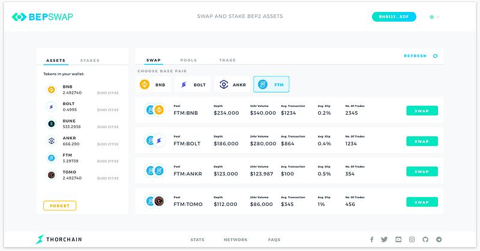Click the FTM:BOLT pool name
Viewport: 480px width, 251px height.
pos(187,144)
